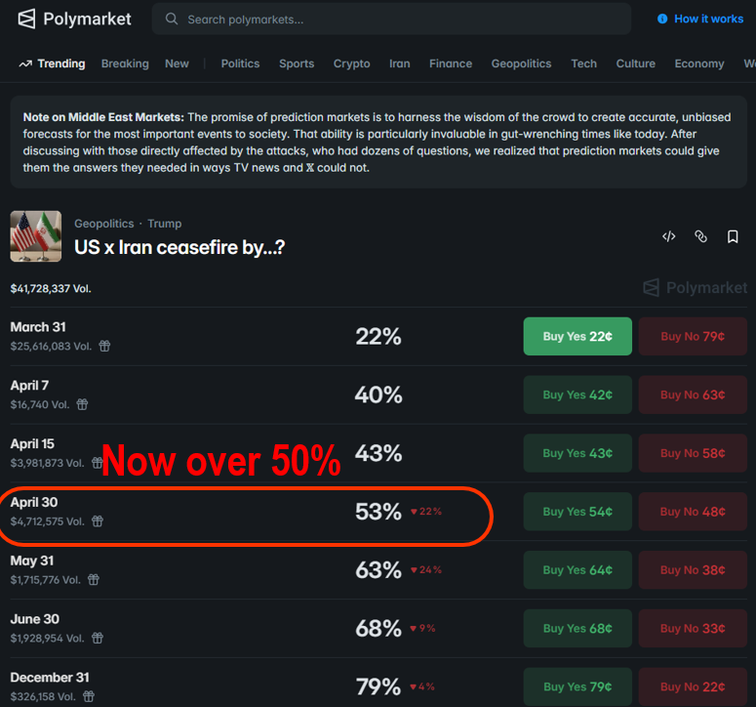The width and height of the screenshot is (756, 707).
Task: Click the Polymarket logo icon
Action: [26, 19]
